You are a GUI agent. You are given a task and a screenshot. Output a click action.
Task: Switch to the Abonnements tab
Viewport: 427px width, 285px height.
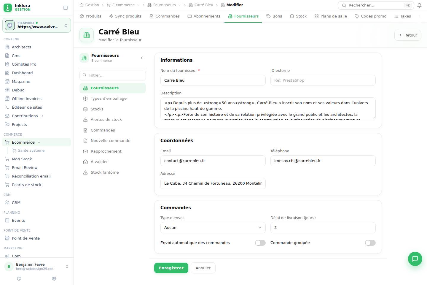[x=204, y=16]
